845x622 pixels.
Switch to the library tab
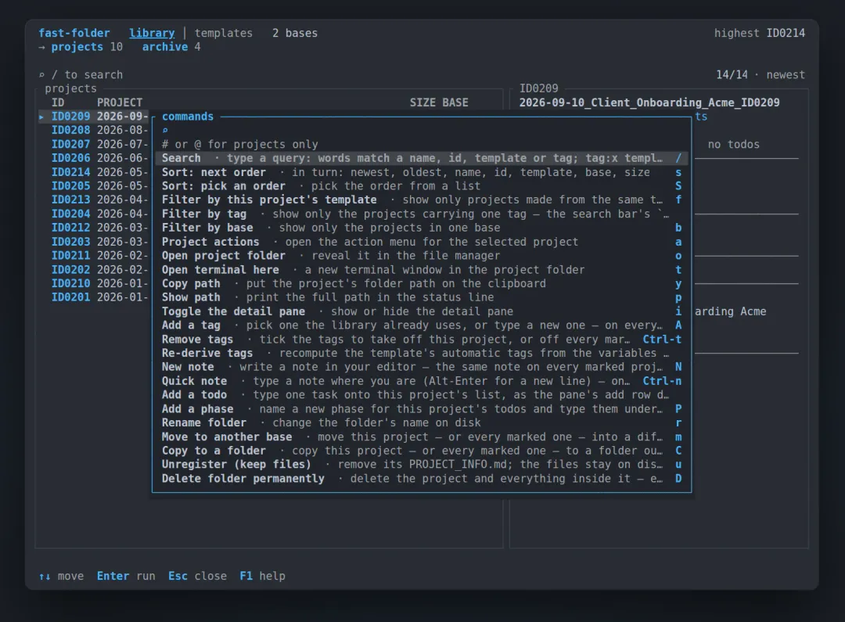[x=152, y=33]
